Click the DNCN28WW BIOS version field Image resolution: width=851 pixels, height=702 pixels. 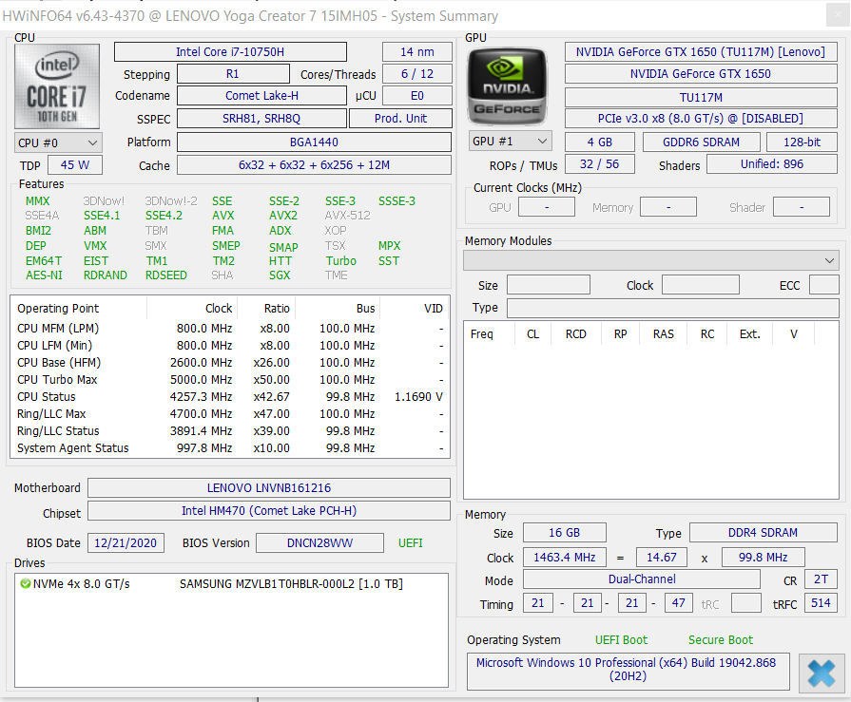(x=320, y=543)
